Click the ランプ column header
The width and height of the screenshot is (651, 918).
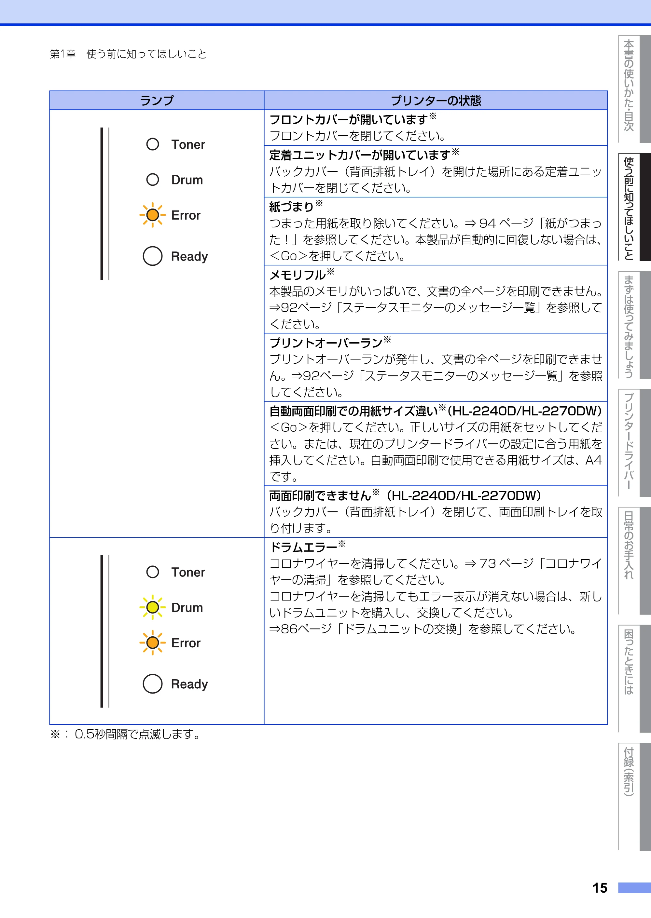[x=157, y=100]
